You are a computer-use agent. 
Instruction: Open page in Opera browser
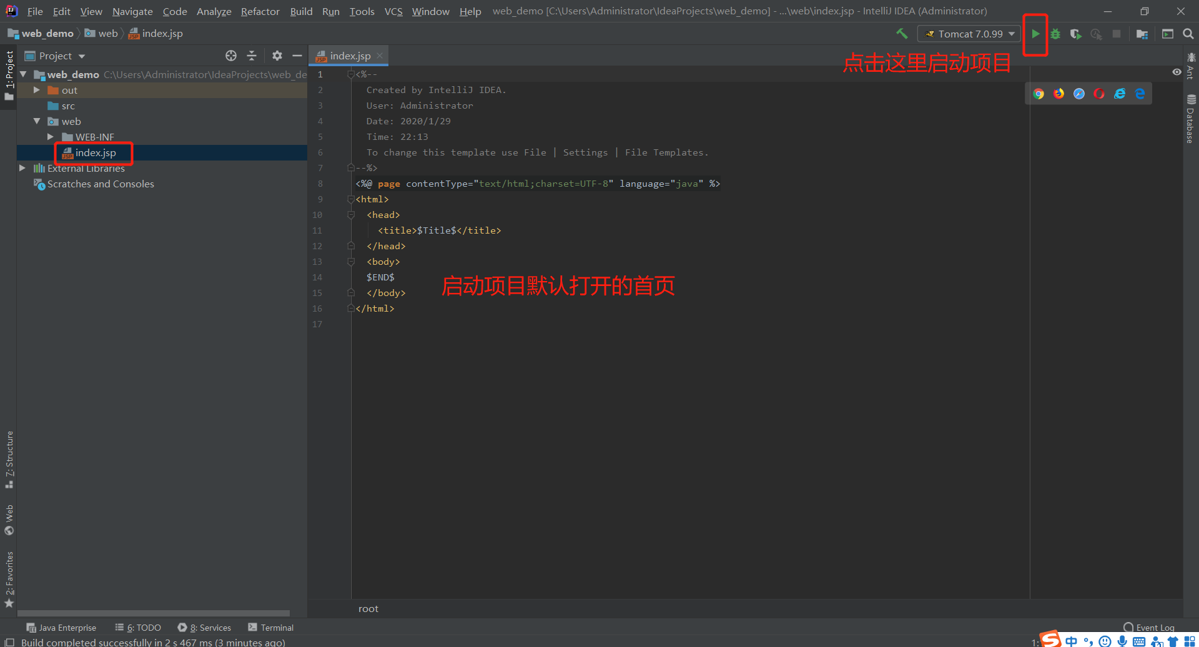pos(1099,94)
